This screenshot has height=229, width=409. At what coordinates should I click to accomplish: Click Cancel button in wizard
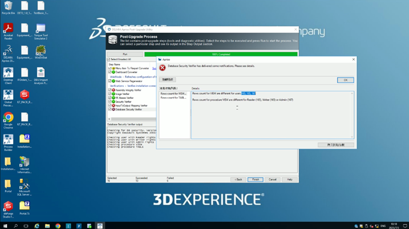(x=272, y=179)
